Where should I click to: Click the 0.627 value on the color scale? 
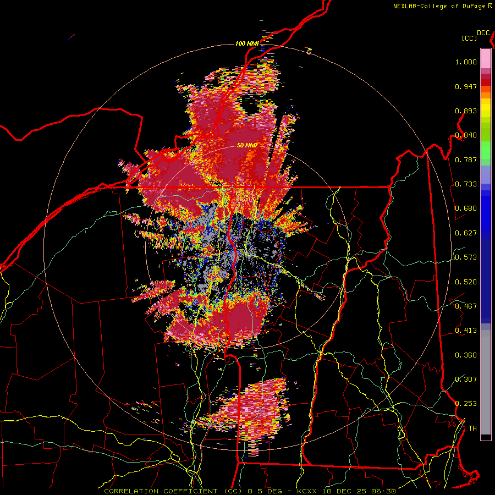[466, 233]
